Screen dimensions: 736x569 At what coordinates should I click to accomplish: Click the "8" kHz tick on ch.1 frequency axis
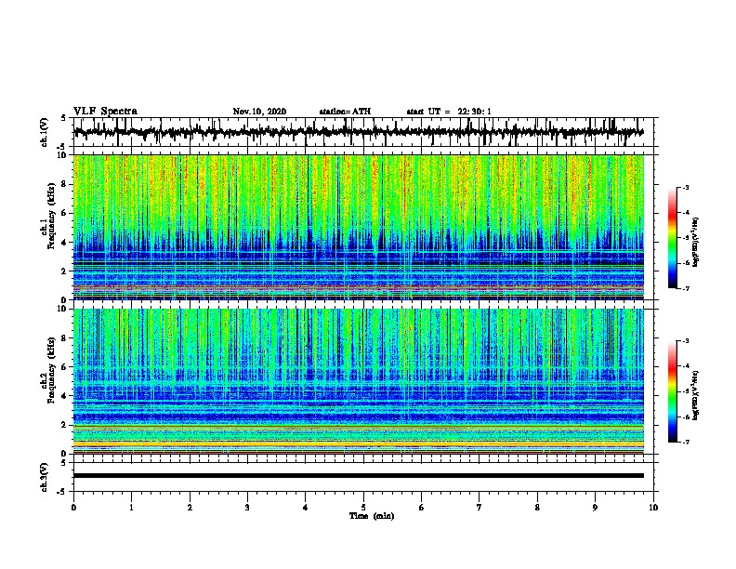coord(64,184)
